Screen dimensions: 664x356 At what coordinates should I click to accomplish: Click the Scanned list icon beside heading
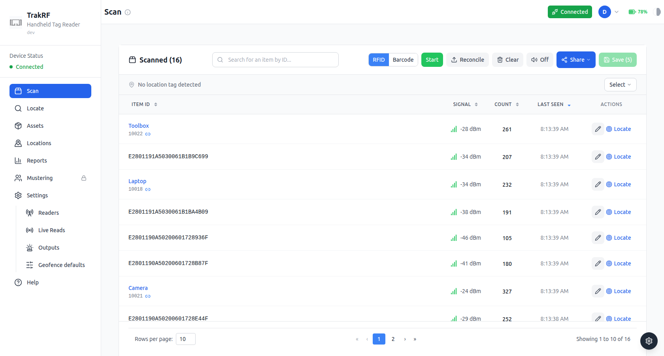click(132, 60)
